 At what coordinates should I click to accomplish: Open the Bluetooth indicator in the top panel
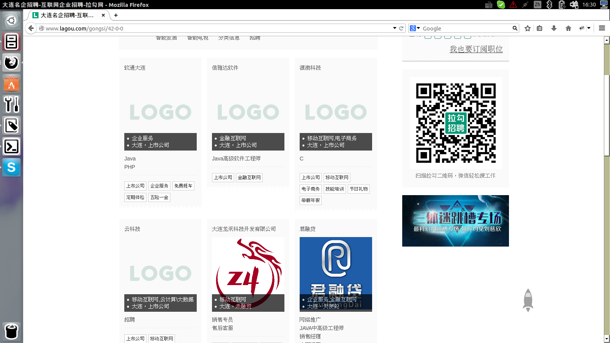pos(549,5)
